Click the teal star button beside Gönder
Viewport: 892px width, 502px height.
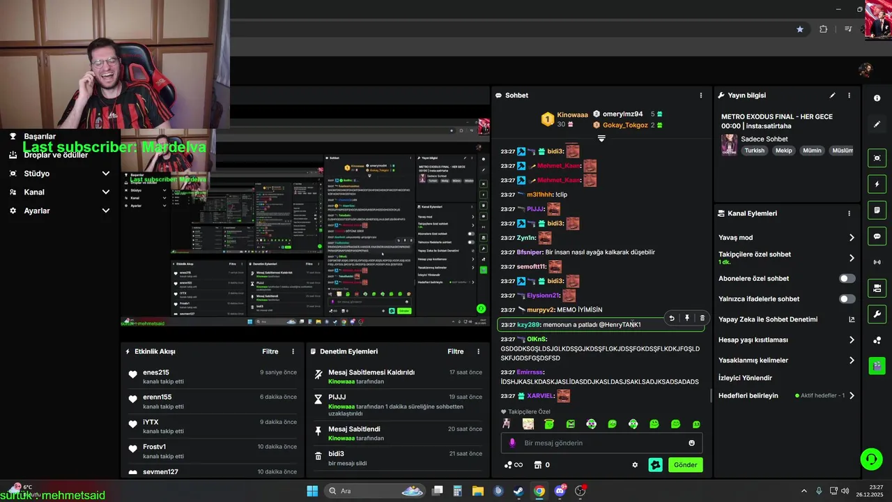click(x=655, y=465)
